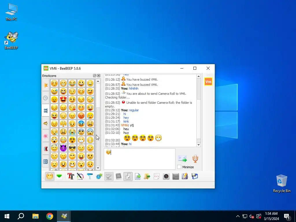
Task: Send the message with the arrow envelope button
Action: (x=182, y=159)
